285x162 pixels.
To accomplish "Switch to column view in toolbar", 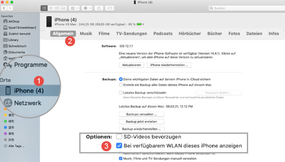I will pos(57,8).
